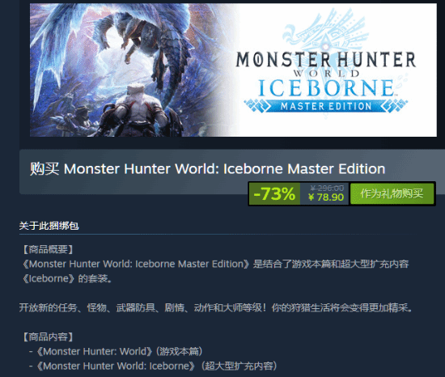445x377 pixels.
Task: Click the discounted price ¥ 78.90
Action: [326, 197]
